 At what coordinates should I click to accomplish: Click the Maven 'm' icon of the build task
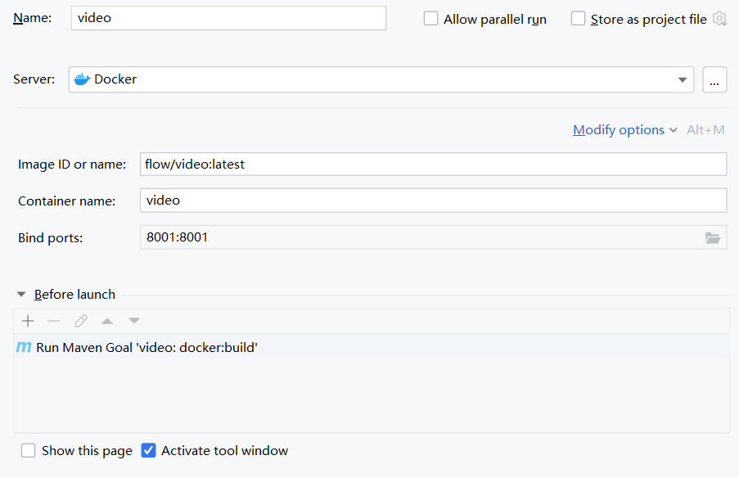pyautogui.click(x=24, y=347)
